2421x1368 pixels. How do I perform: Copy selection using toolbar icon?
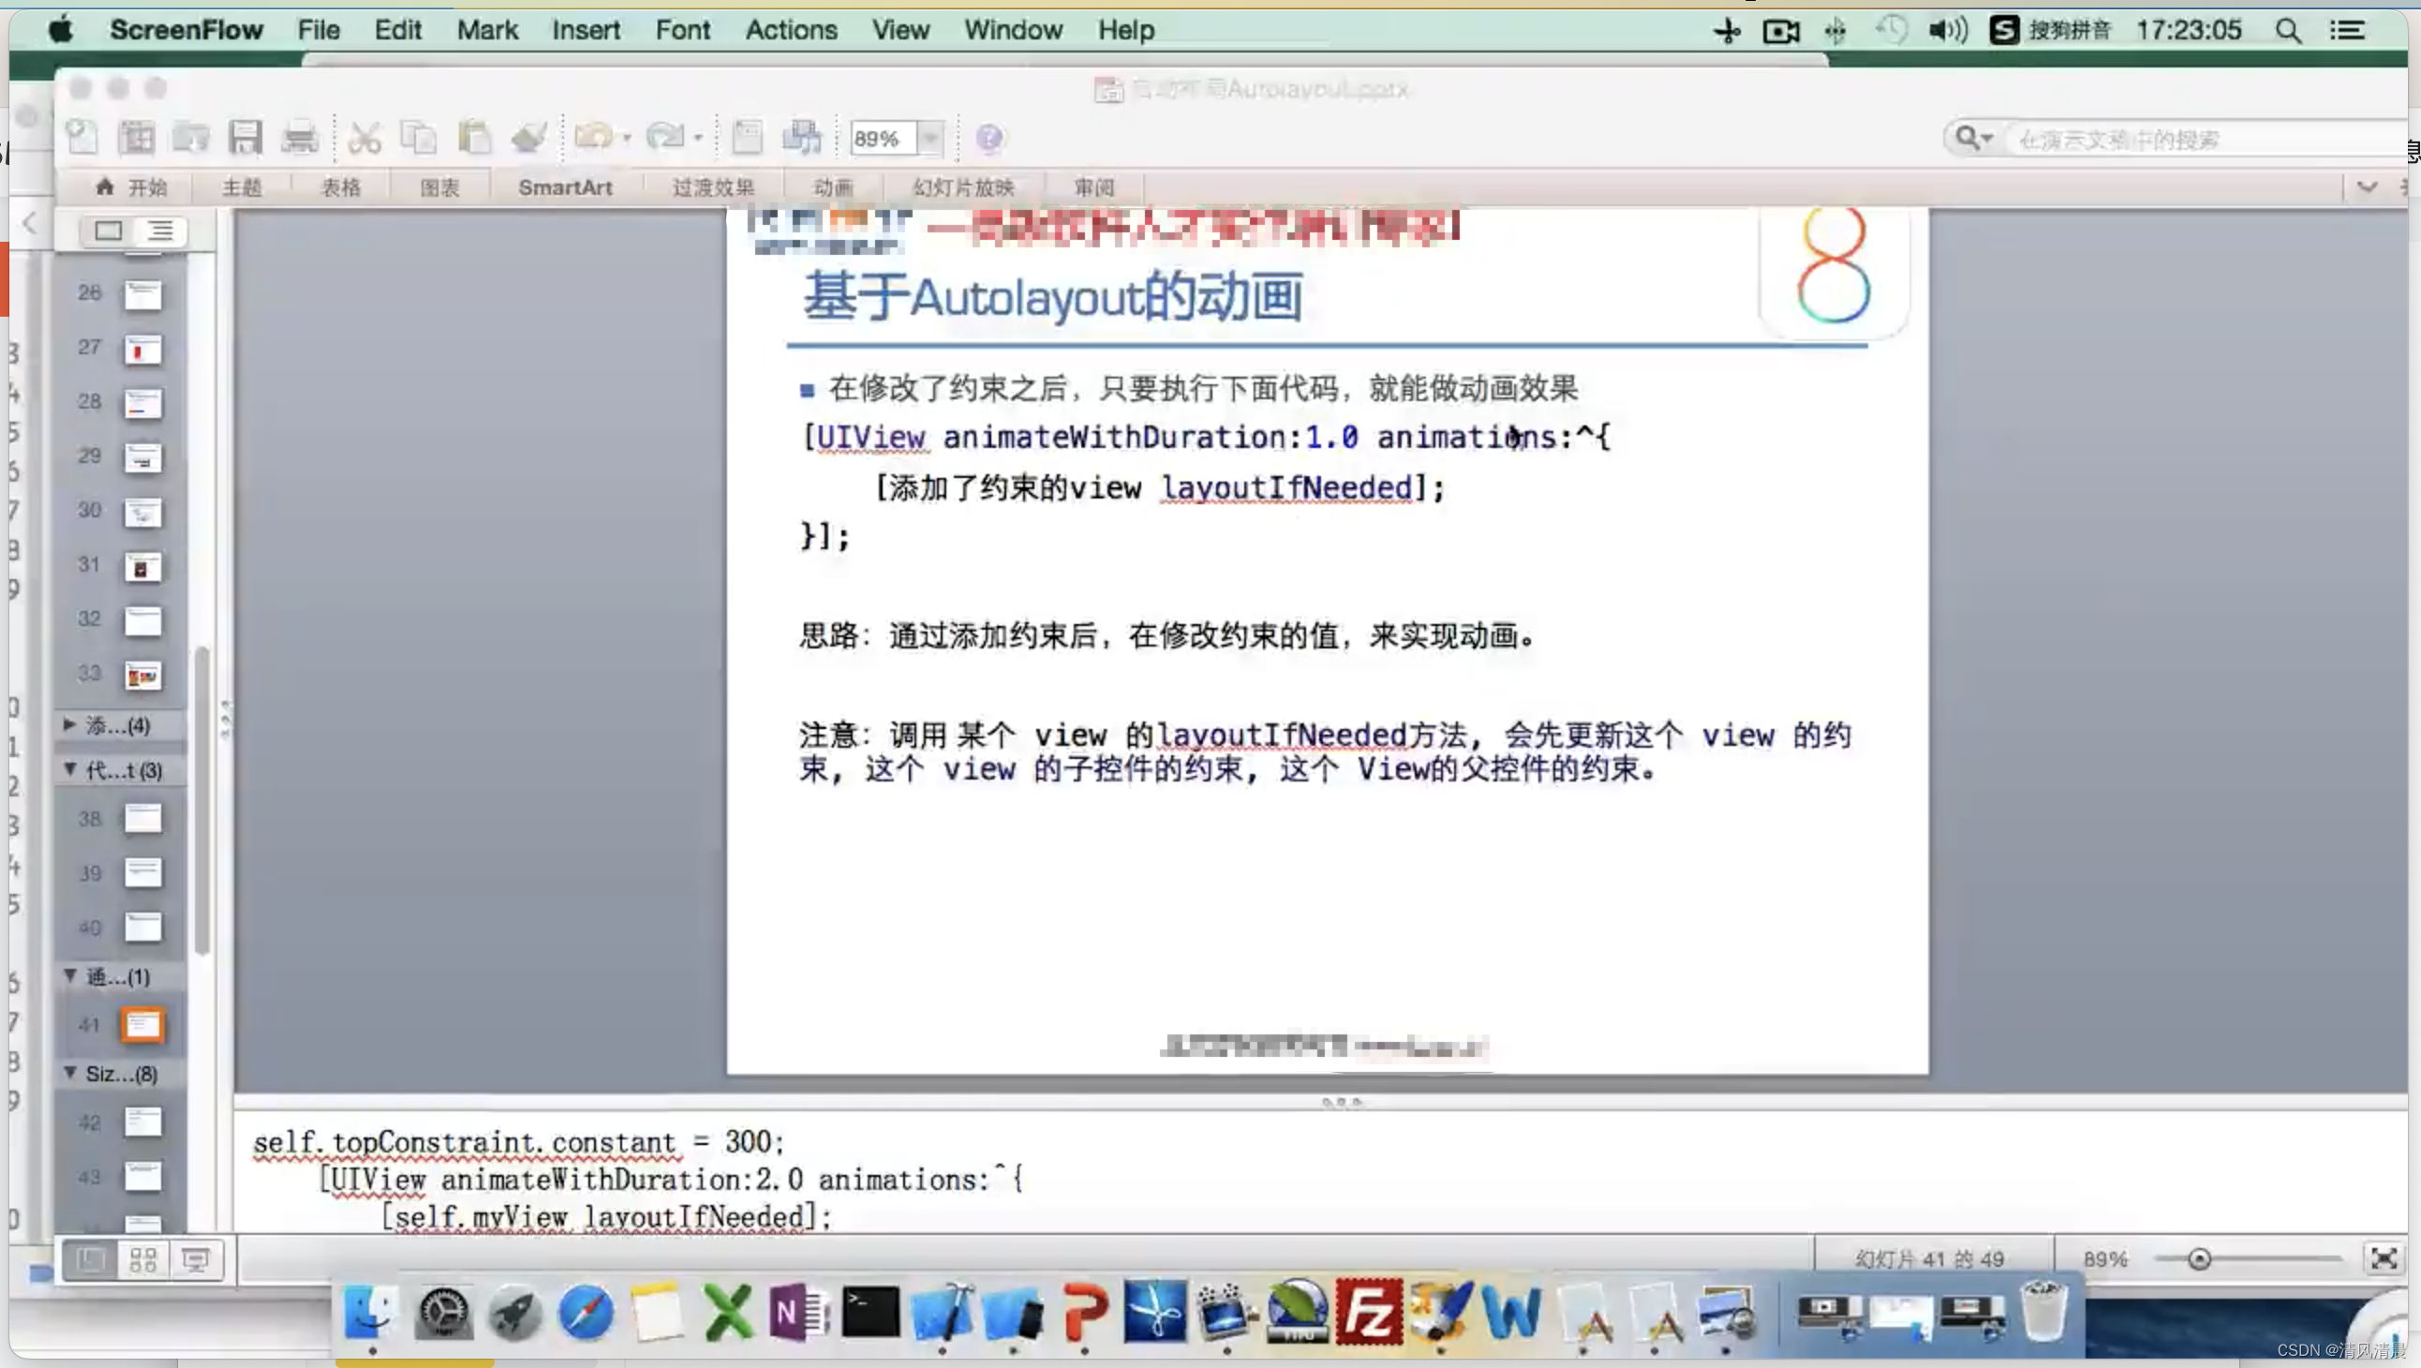(418, 139)
